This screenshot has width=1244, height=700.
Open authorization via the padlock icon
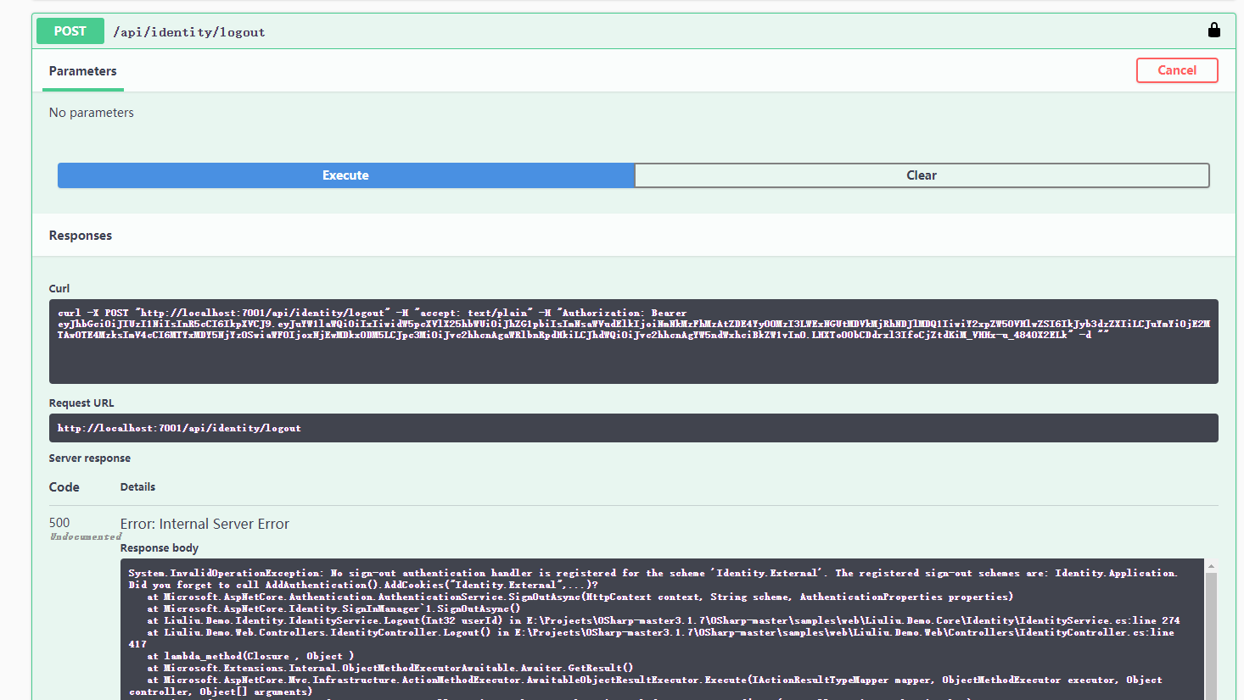click(1213, 30)
